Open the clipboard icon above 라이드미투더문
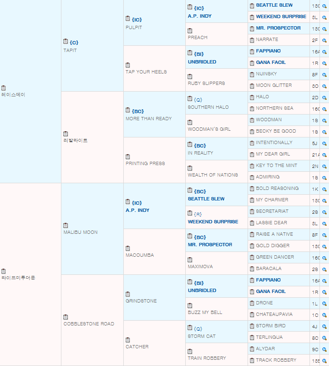This screenshot has width=329, height=366. pyautogui.click(x=3, y=271)
